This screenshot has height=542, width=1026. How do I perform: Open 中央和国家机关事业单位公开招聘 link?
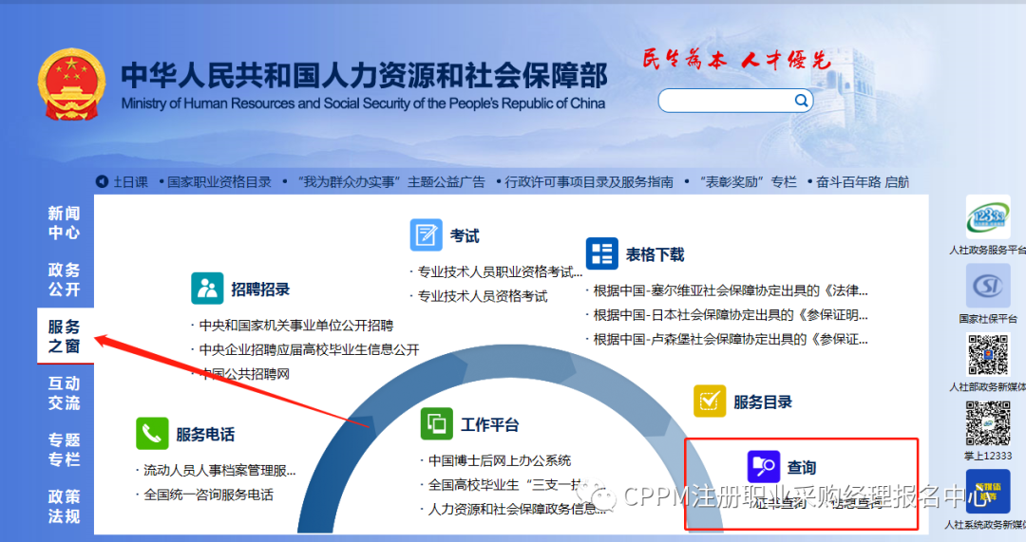pos(295,326)
